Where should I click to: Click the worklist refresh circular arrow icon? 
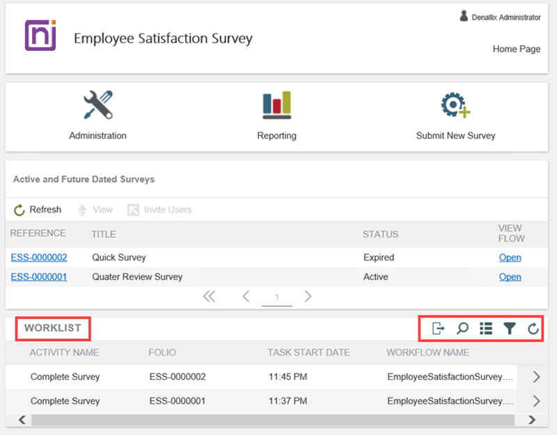[533, 329]
